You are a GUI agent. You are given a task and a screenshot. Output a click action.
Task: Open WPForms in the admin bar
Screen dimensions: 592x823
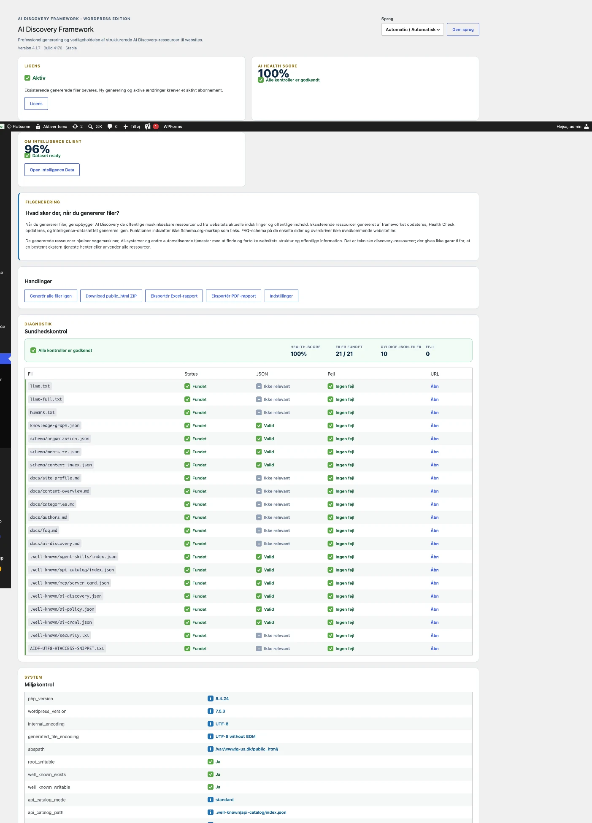click(x=173, y=127)
